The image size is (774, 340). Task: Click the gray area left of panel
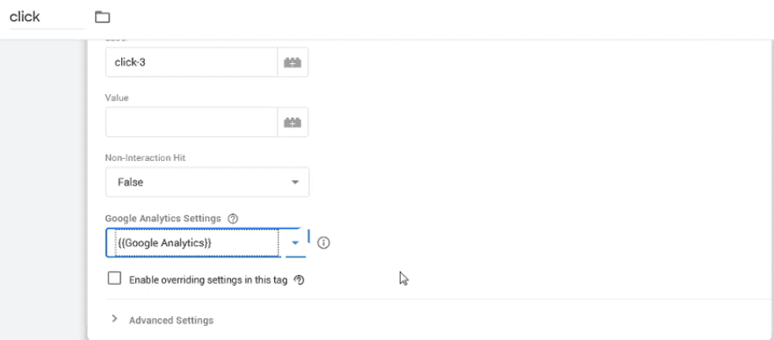[42, 187]
